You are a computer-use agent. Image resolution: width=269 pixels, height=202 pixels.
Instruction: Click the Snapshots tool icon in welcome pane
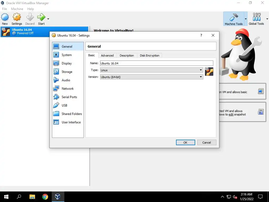(261, 112)
